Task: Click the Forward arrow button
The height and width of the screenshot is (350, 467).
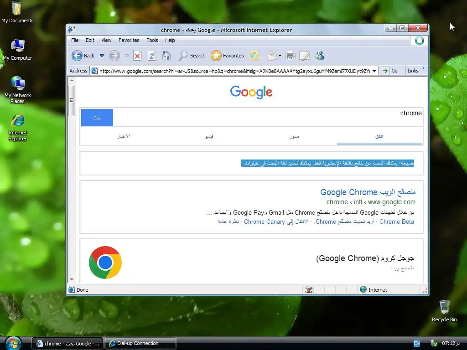Action: [x=114, y=56]
